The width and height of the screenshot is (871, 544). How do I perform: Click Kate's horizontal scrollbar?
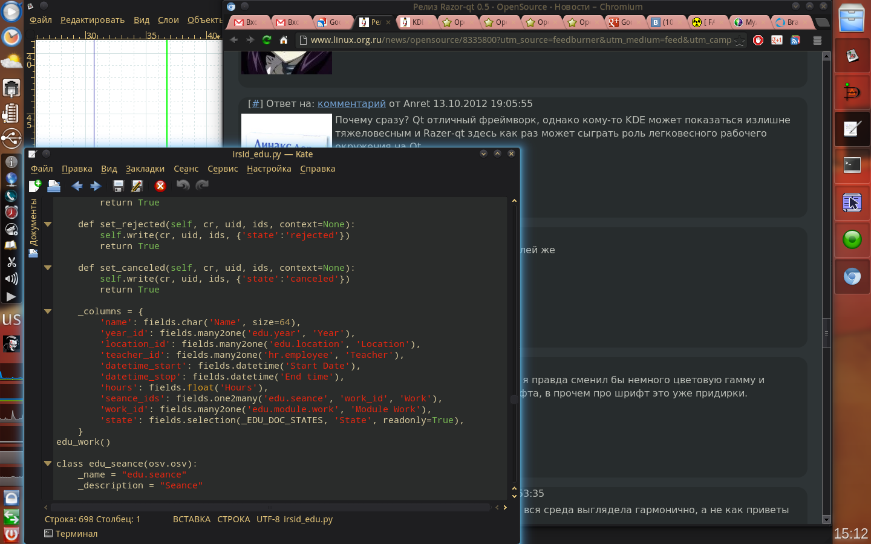270,507
